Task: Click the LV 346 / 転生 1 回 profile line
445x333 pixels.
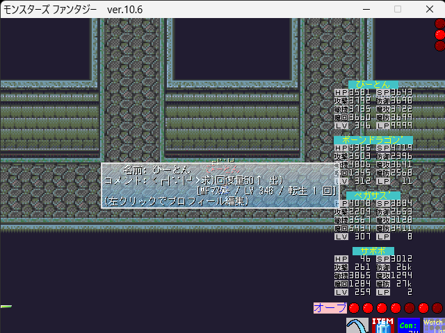Action: tap(267, 191)
